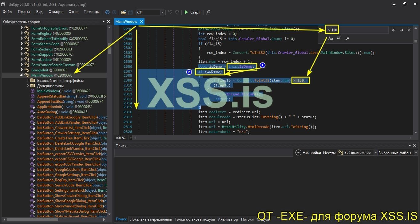420x224 pixels.
Task: Click the MainWindow() constructor method icon
Action: (33, 91)
